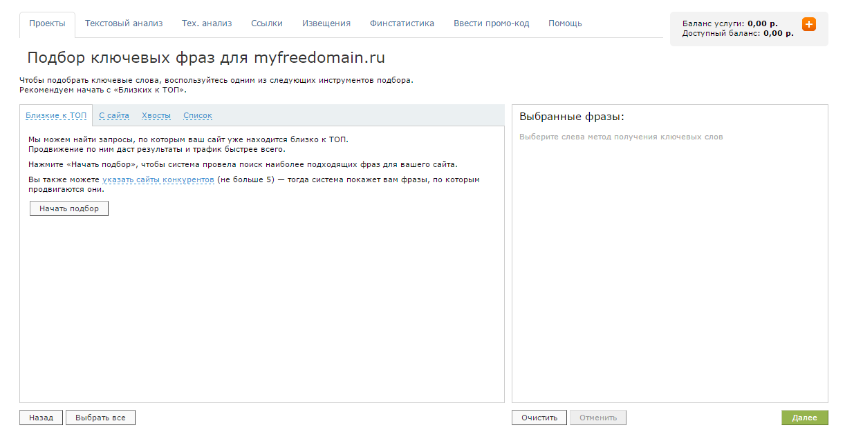
Task: Open the Ссылки tab
Action: (267, 23)
